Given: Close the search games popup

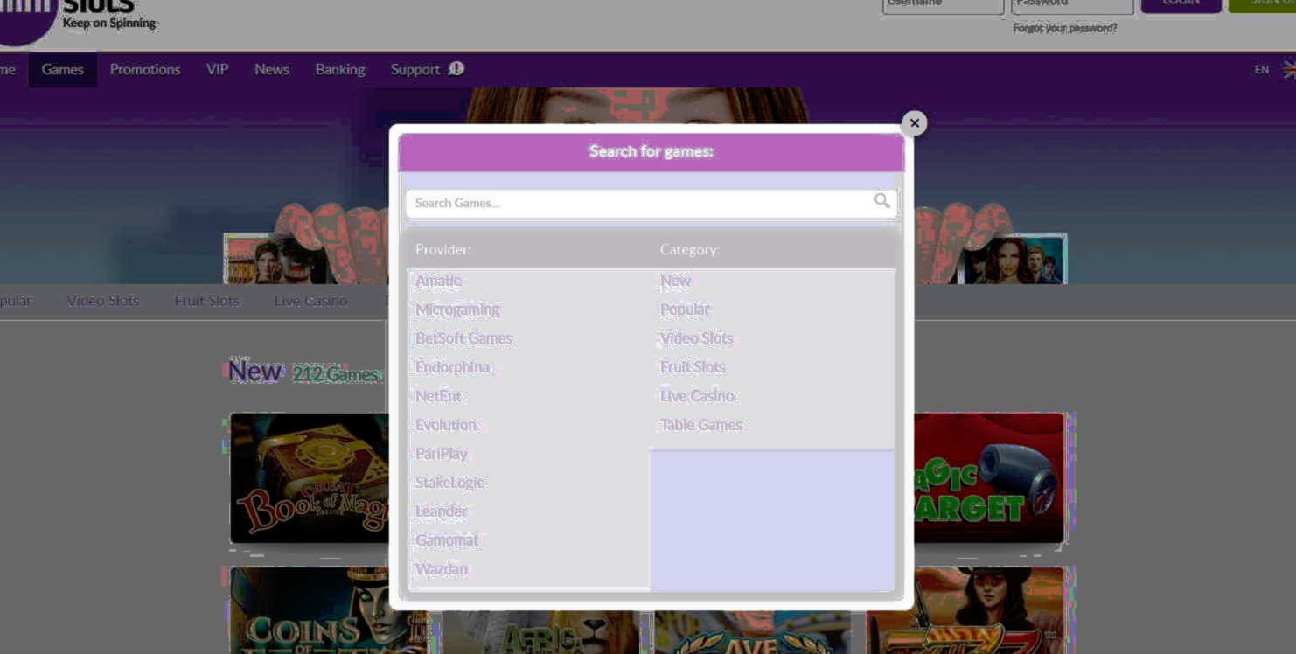Looking at the screenshot, I should pos(914,123).
